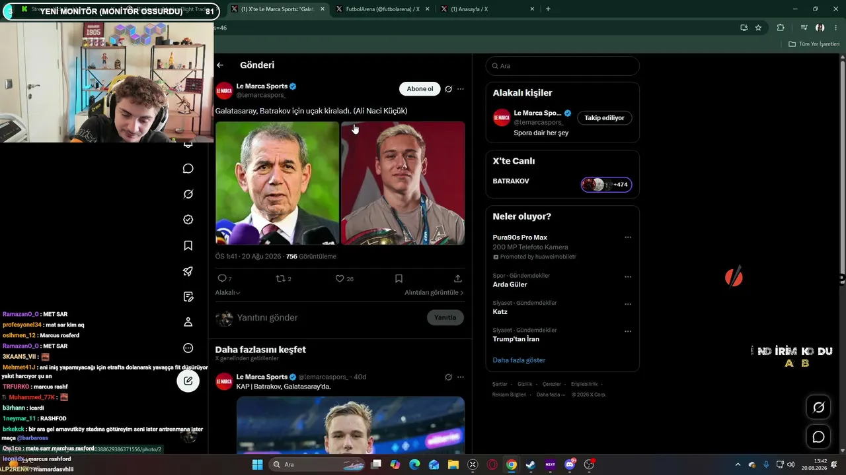The height and width of the screenshot is (475, 846).
Task: Show hidden system tray icons
Action: click(738, 464)
